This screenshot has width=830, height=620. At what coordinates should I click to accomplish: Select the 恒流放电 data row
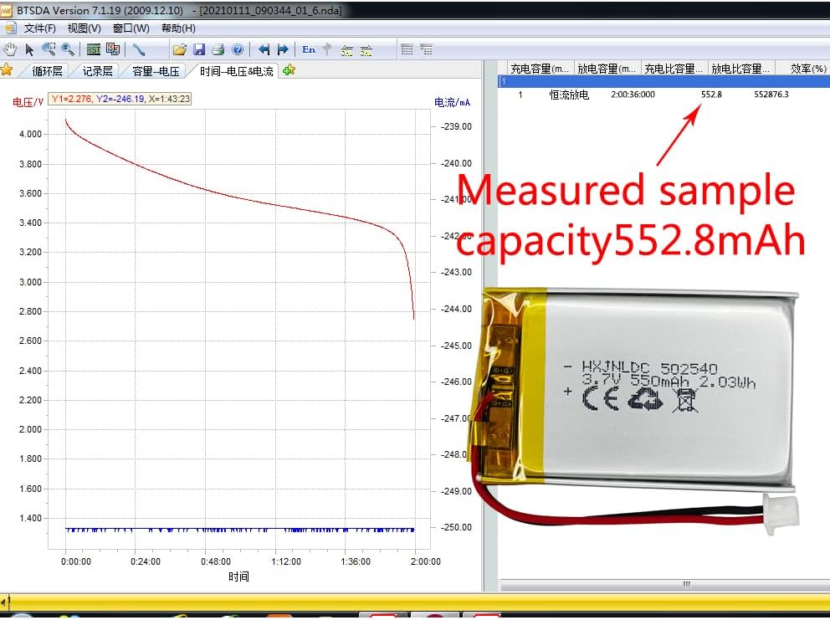[x=569, y=95]
